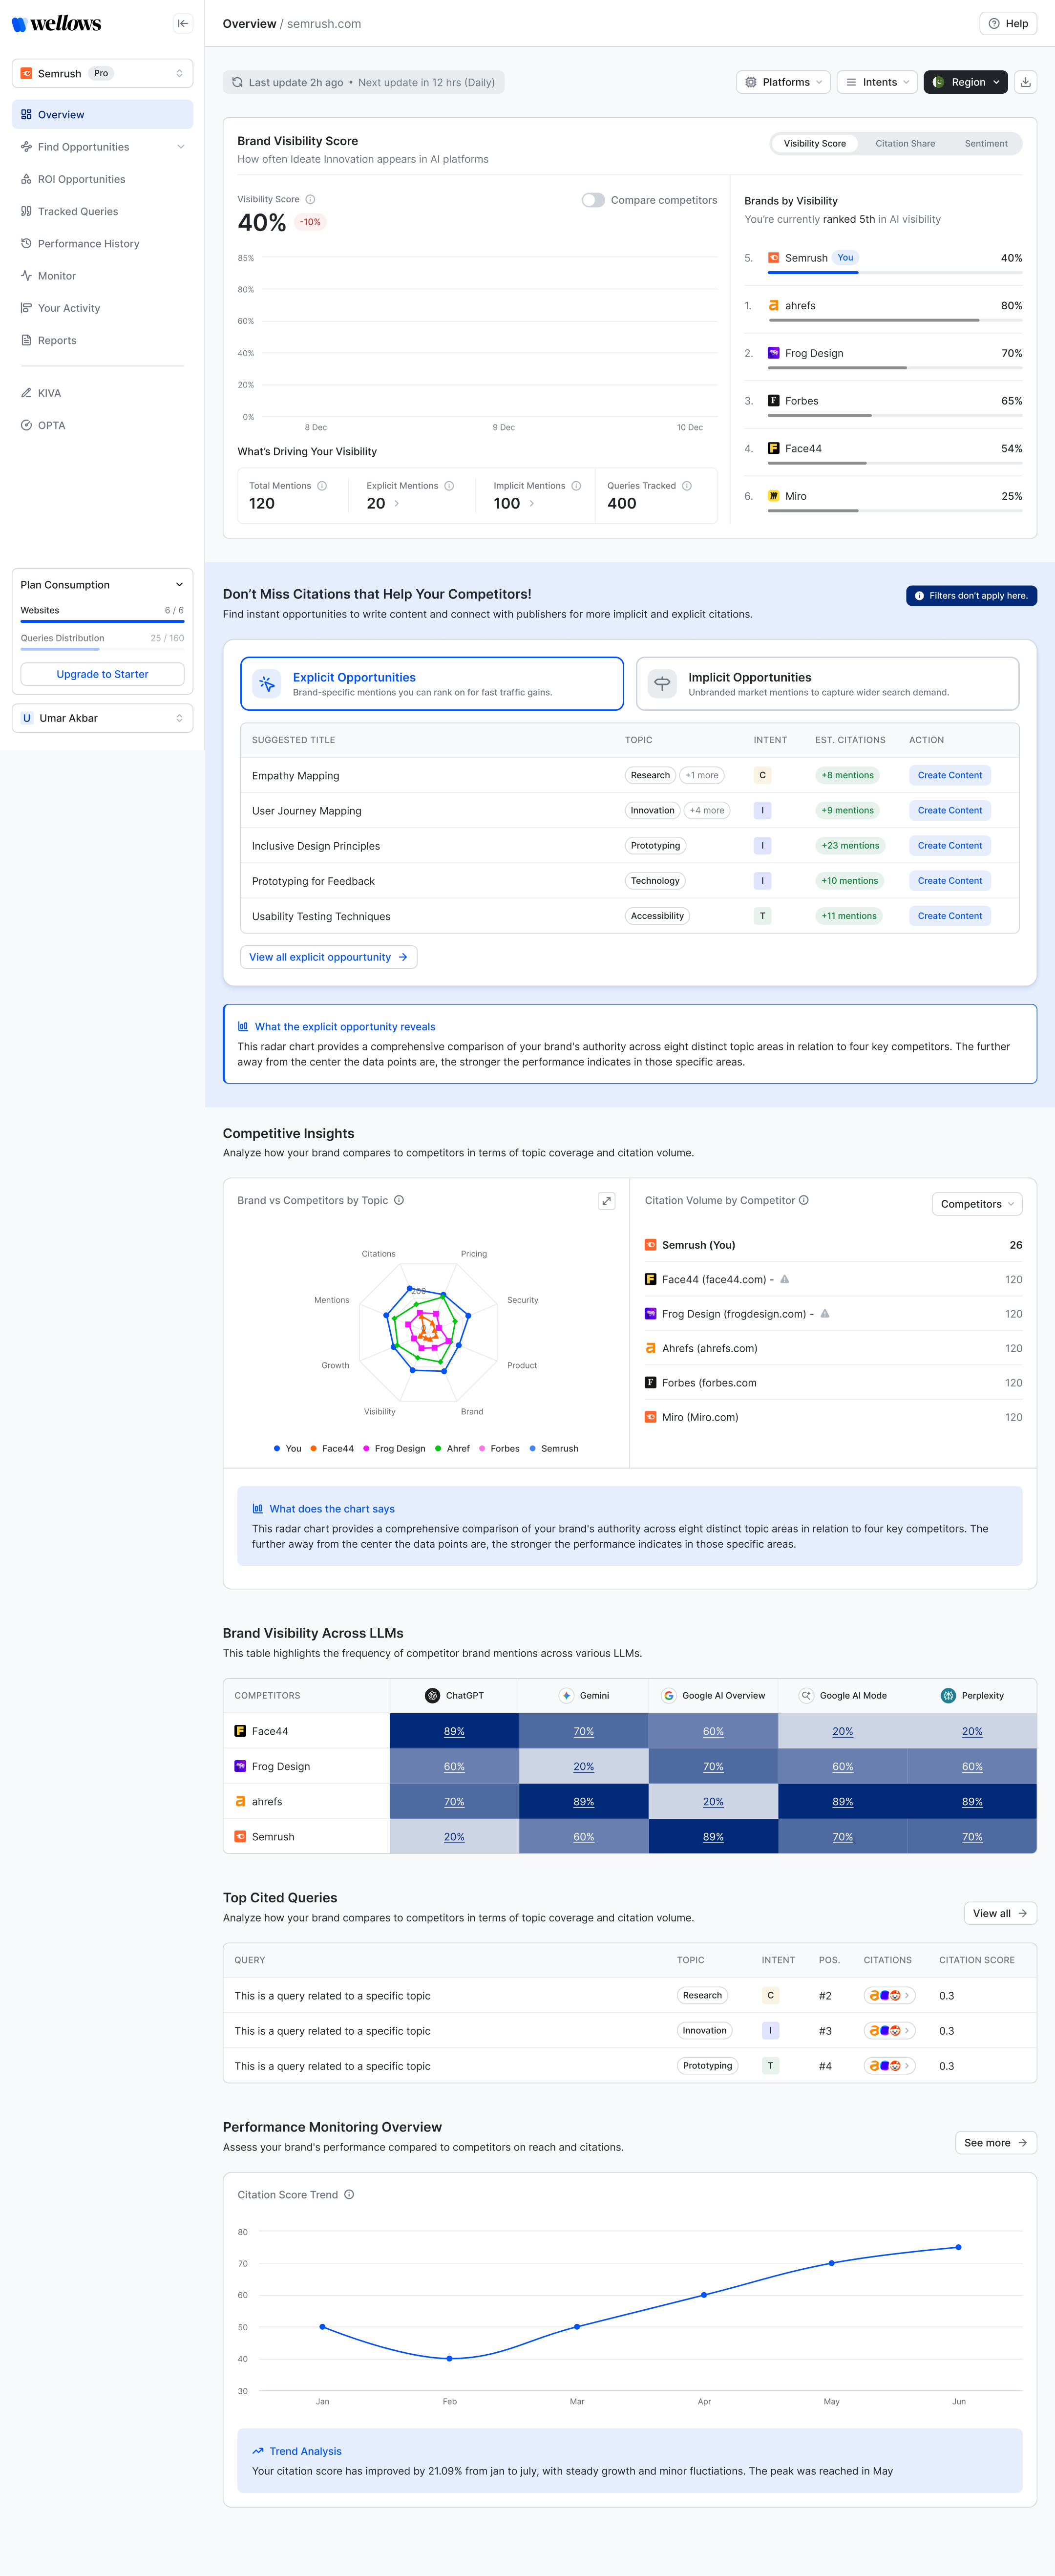The height and width of the screenshot is (2576, 1055).
Task: Click the Implicit Opportunities signpost icon
Action: [662, 684]
